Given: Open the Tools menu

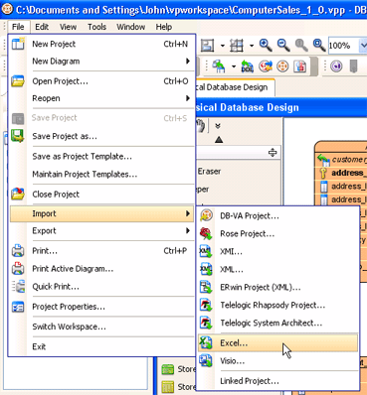Looking at the screenshot, I should point(96,27).
